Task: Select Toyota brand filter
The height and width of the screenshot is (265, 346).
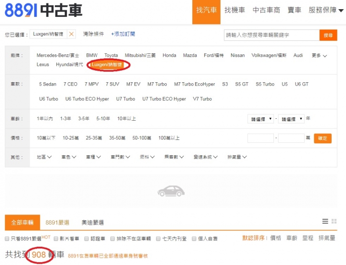Action: [x=111, y=55]
